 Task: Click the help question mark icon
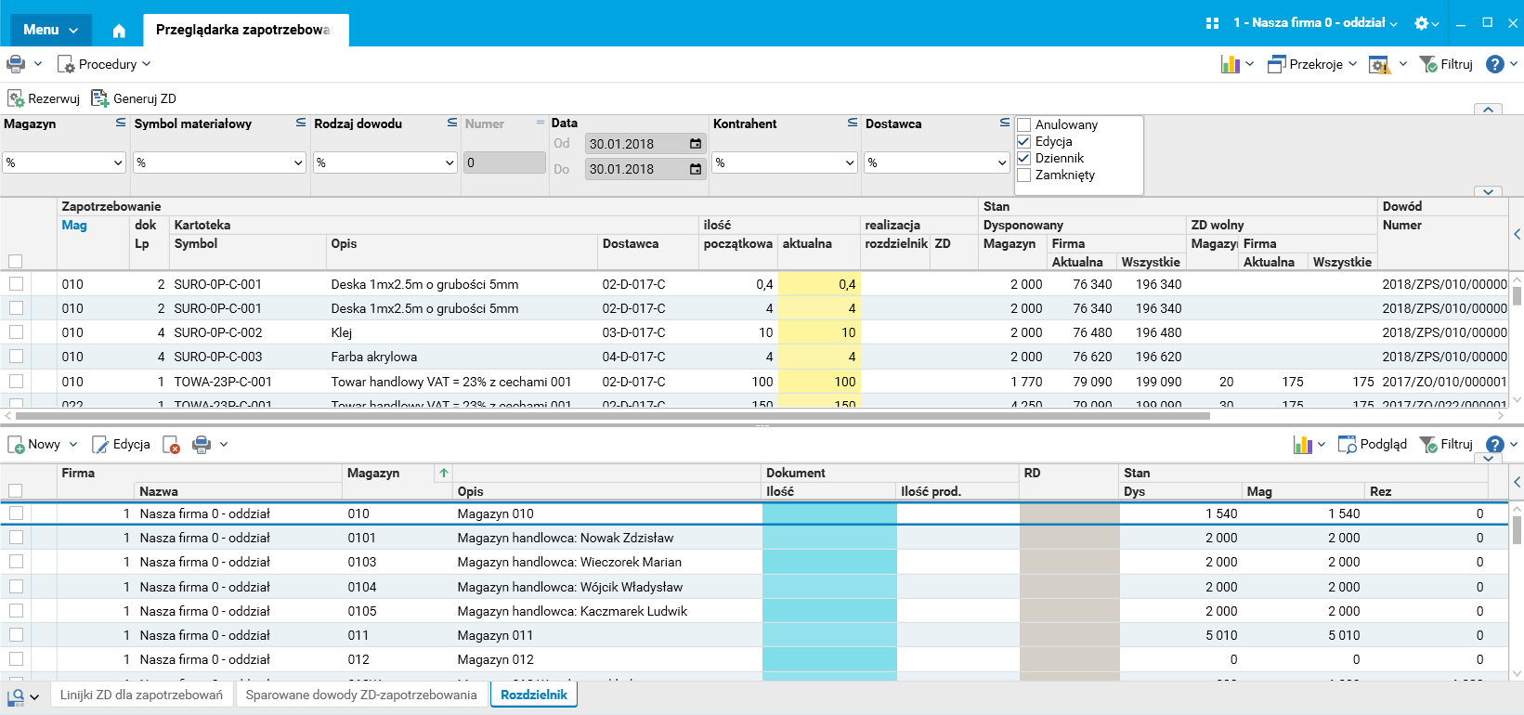[x=1494, y=64]
